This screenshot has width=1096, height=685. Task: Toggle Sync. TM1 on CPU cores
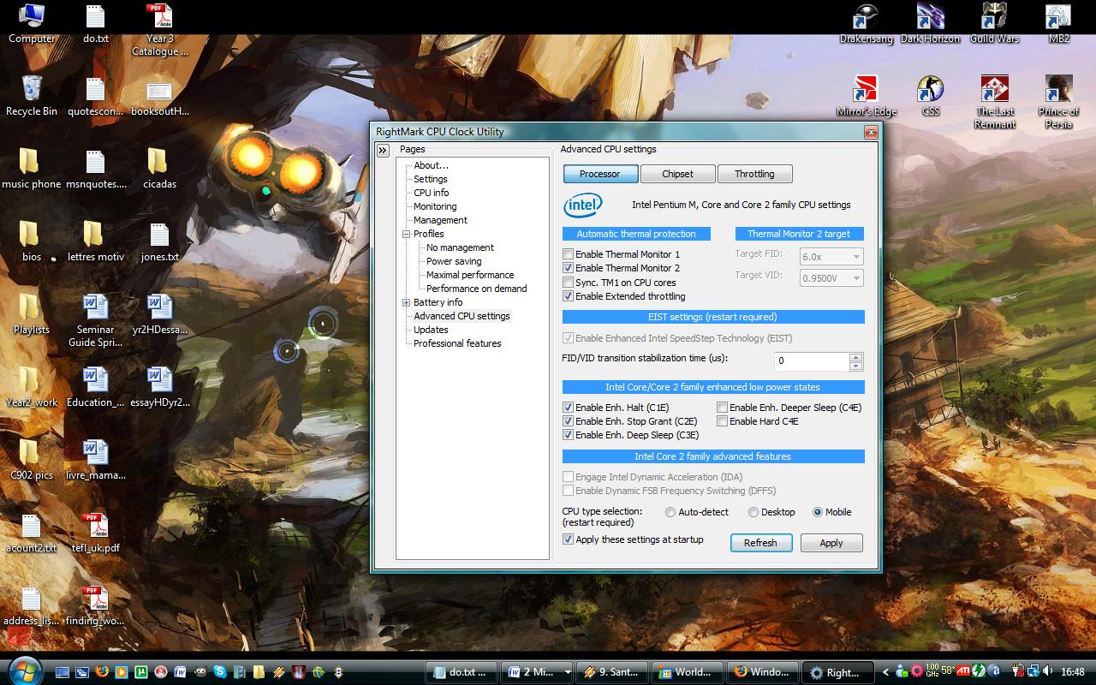(568, 282)
